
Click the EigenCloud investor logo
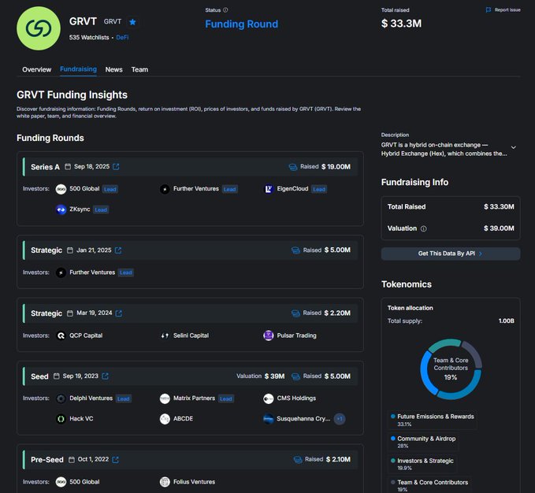269,189
